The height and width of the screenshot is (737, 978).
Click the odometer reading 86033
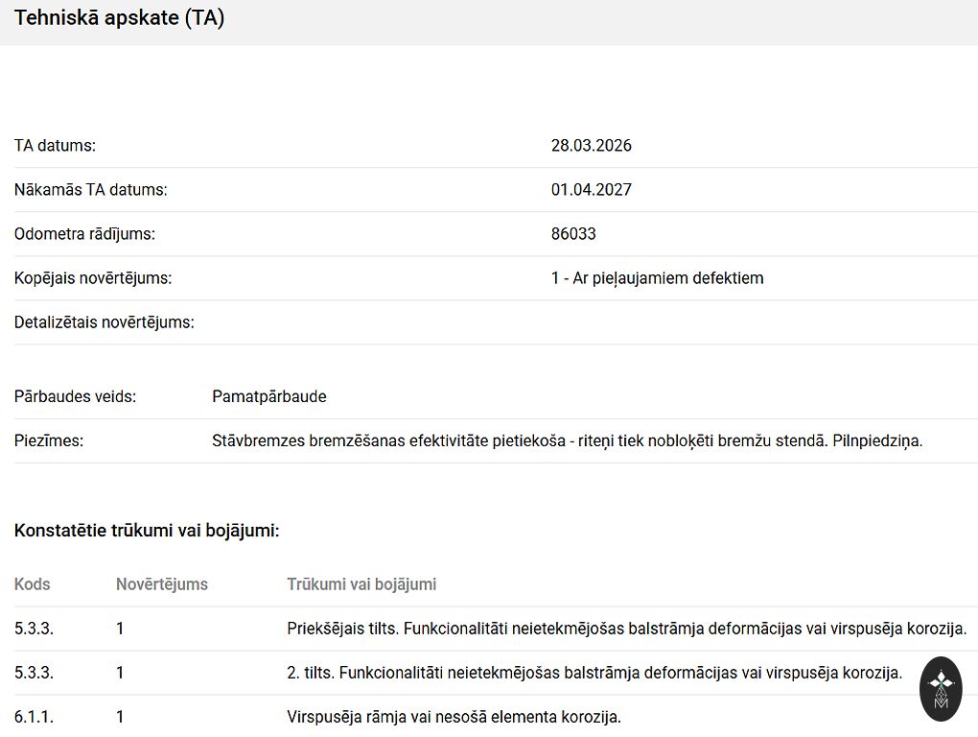tap(573, 234)
